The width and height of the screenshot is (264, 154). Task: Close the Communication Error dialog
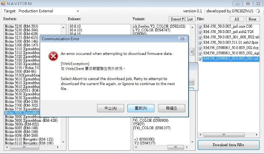(182, 39)
